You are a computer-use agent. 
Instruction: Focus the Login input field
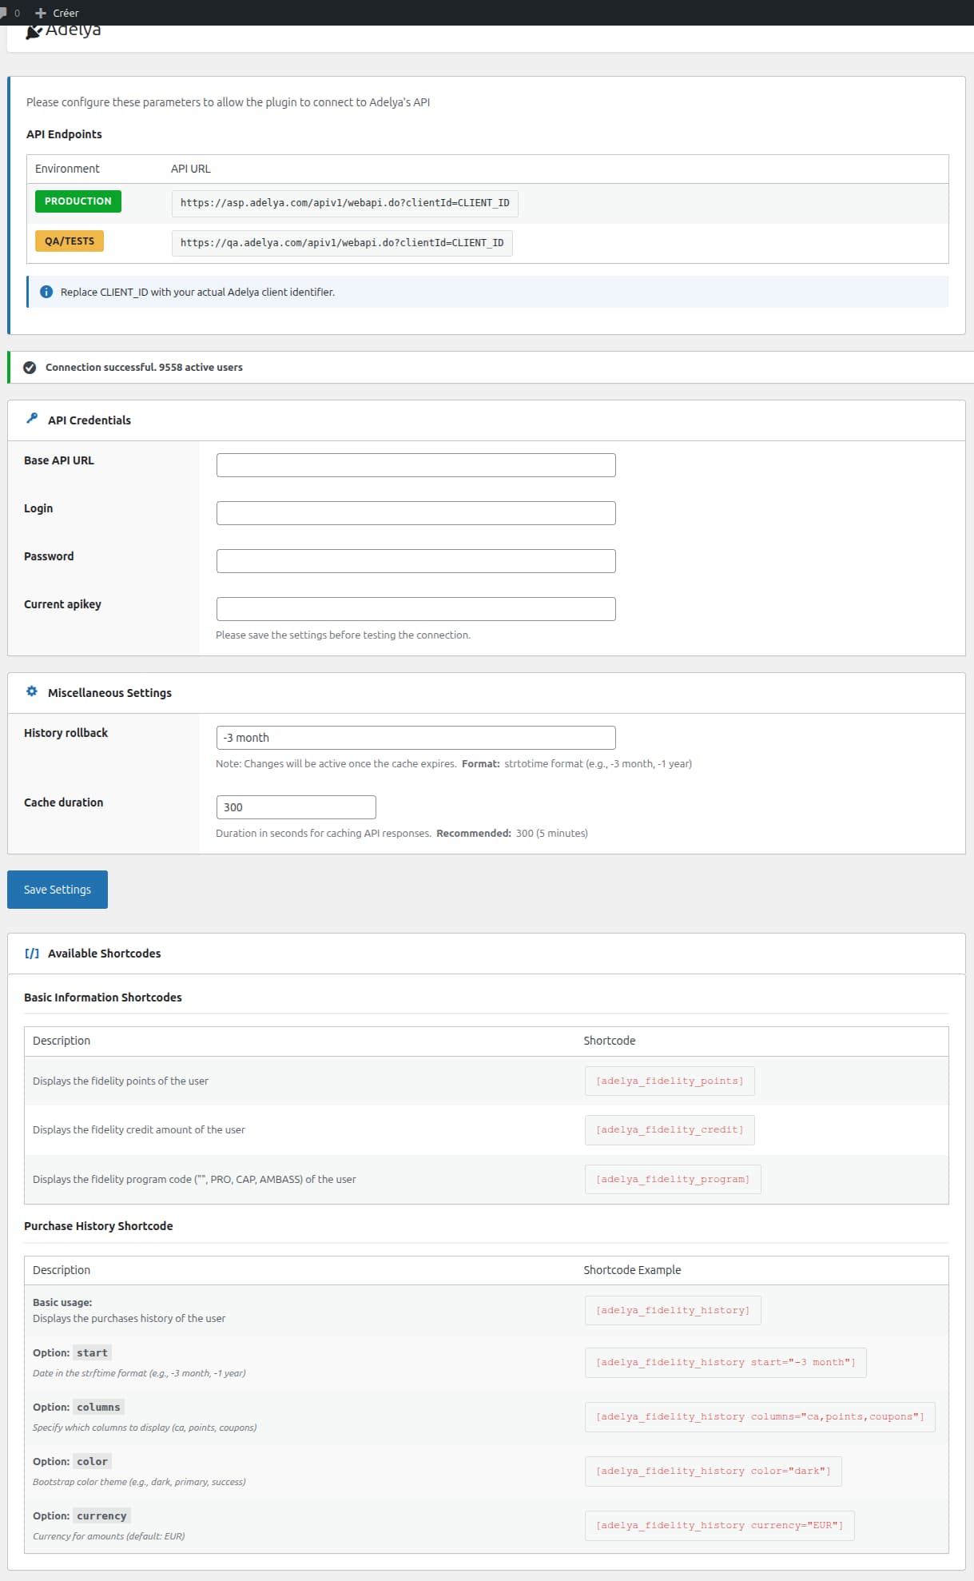416,513
